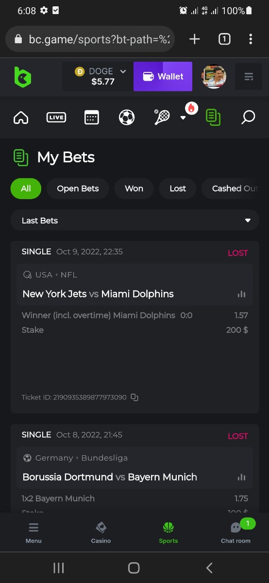
Task: Open the Wallet button
Action: click(163, 76)
